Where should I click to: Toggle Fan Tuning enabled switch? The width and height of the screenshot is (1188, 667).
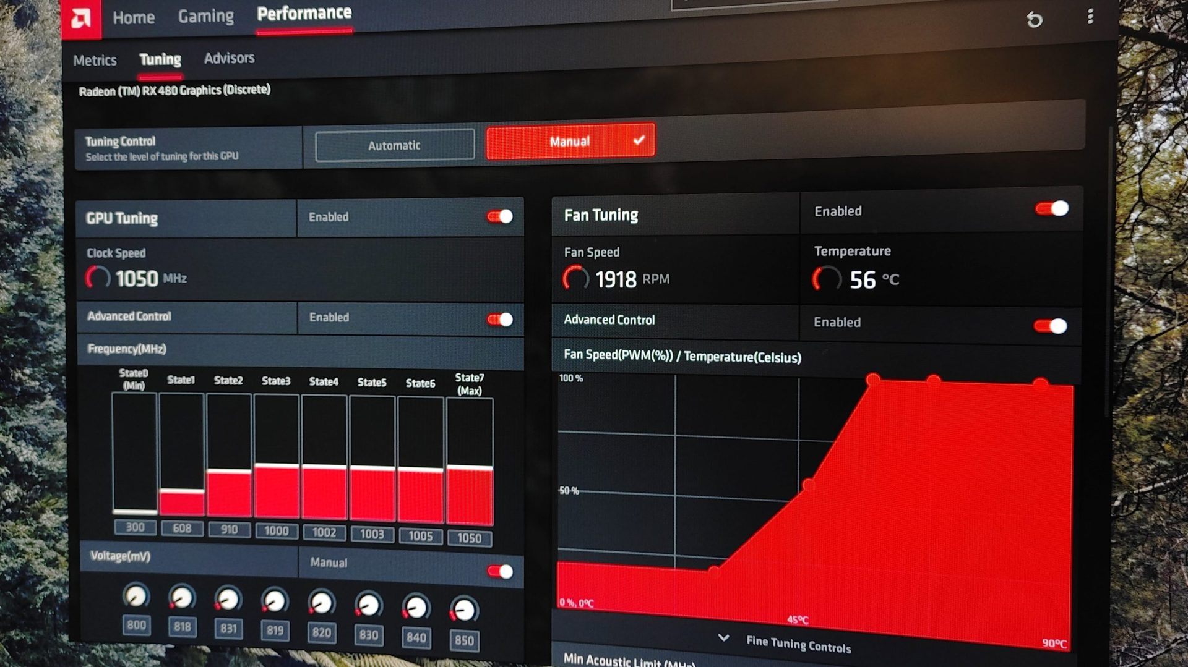point(1052,209)
